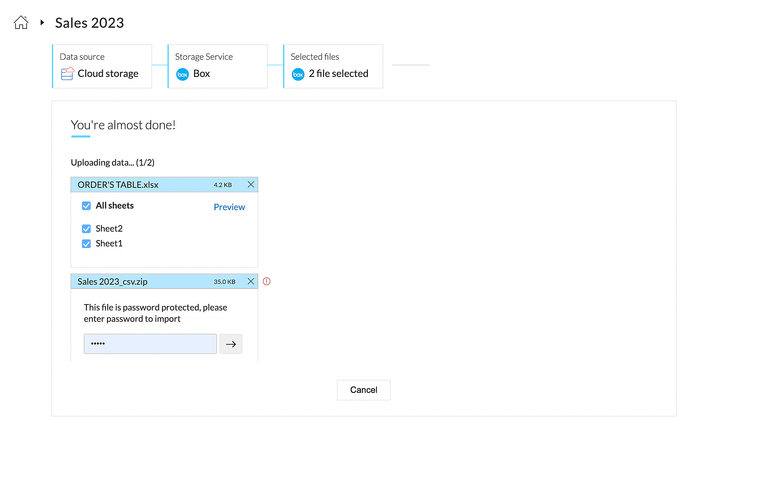Uncheck the All sheets checkbox
Viewport: 767px width, 478px height.
click(x=86, y=206)
